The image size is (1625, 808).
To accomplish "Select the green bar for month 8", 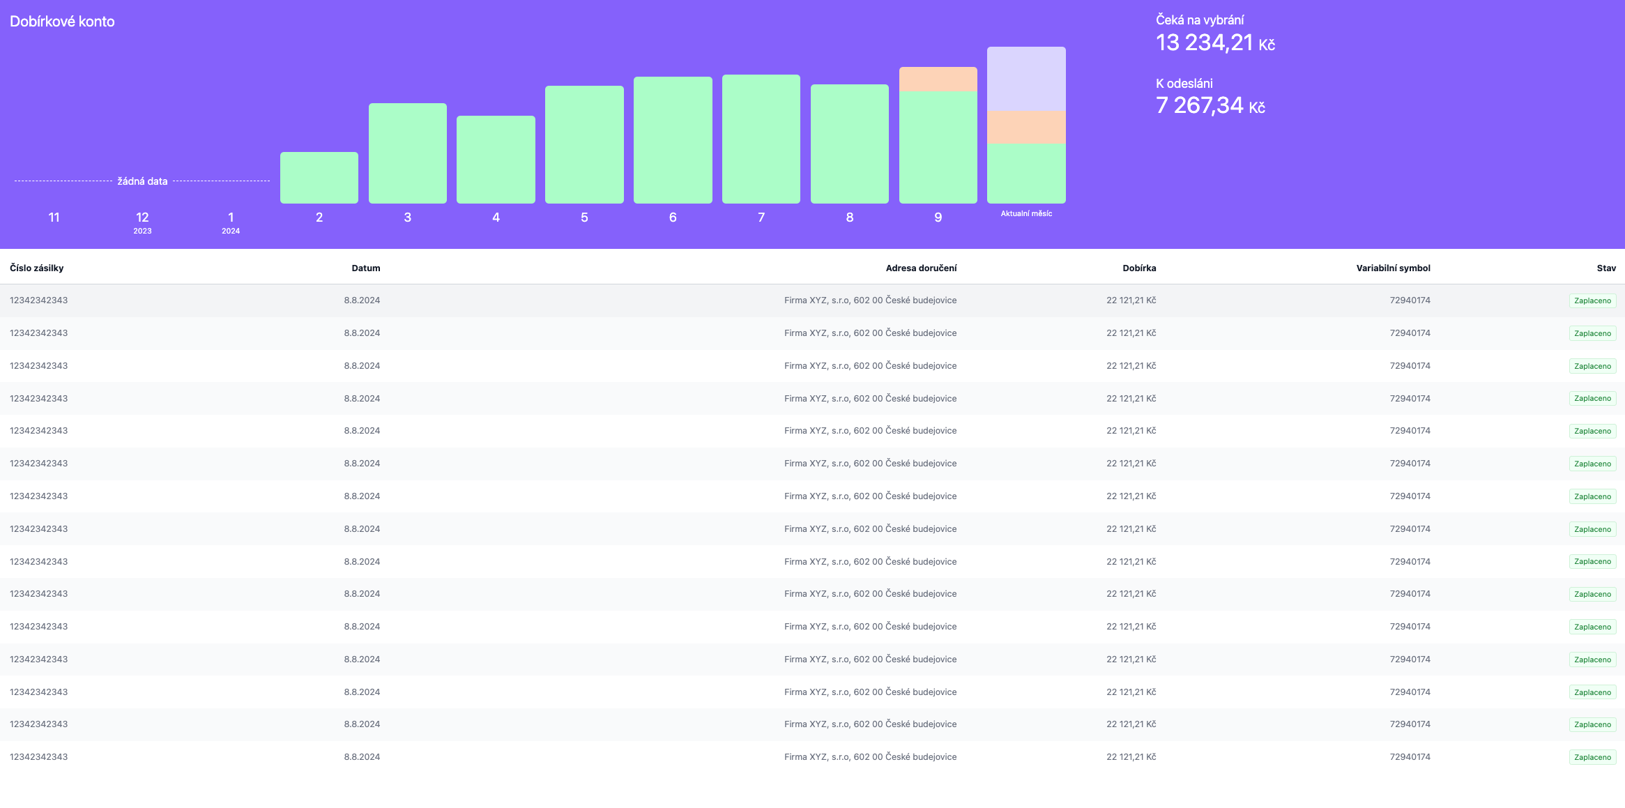I will pos(850,144).
